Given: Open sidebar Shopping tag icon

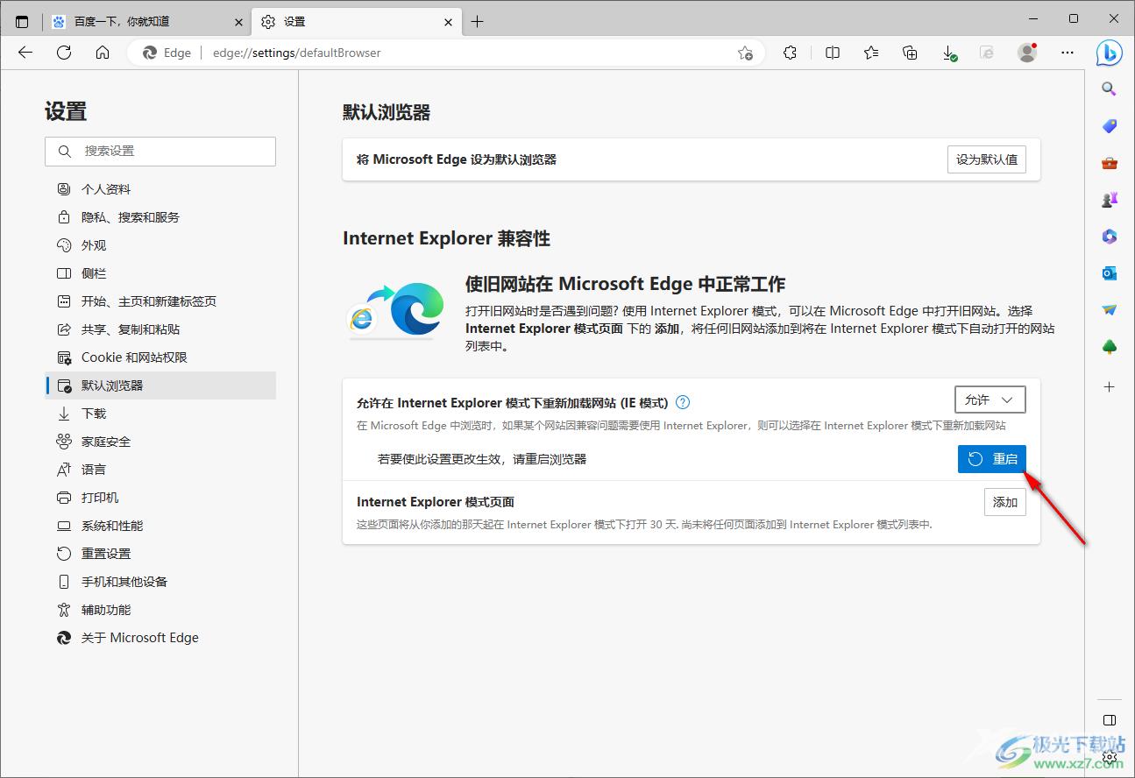Looking at the screenshot, I should (1110, 126).
